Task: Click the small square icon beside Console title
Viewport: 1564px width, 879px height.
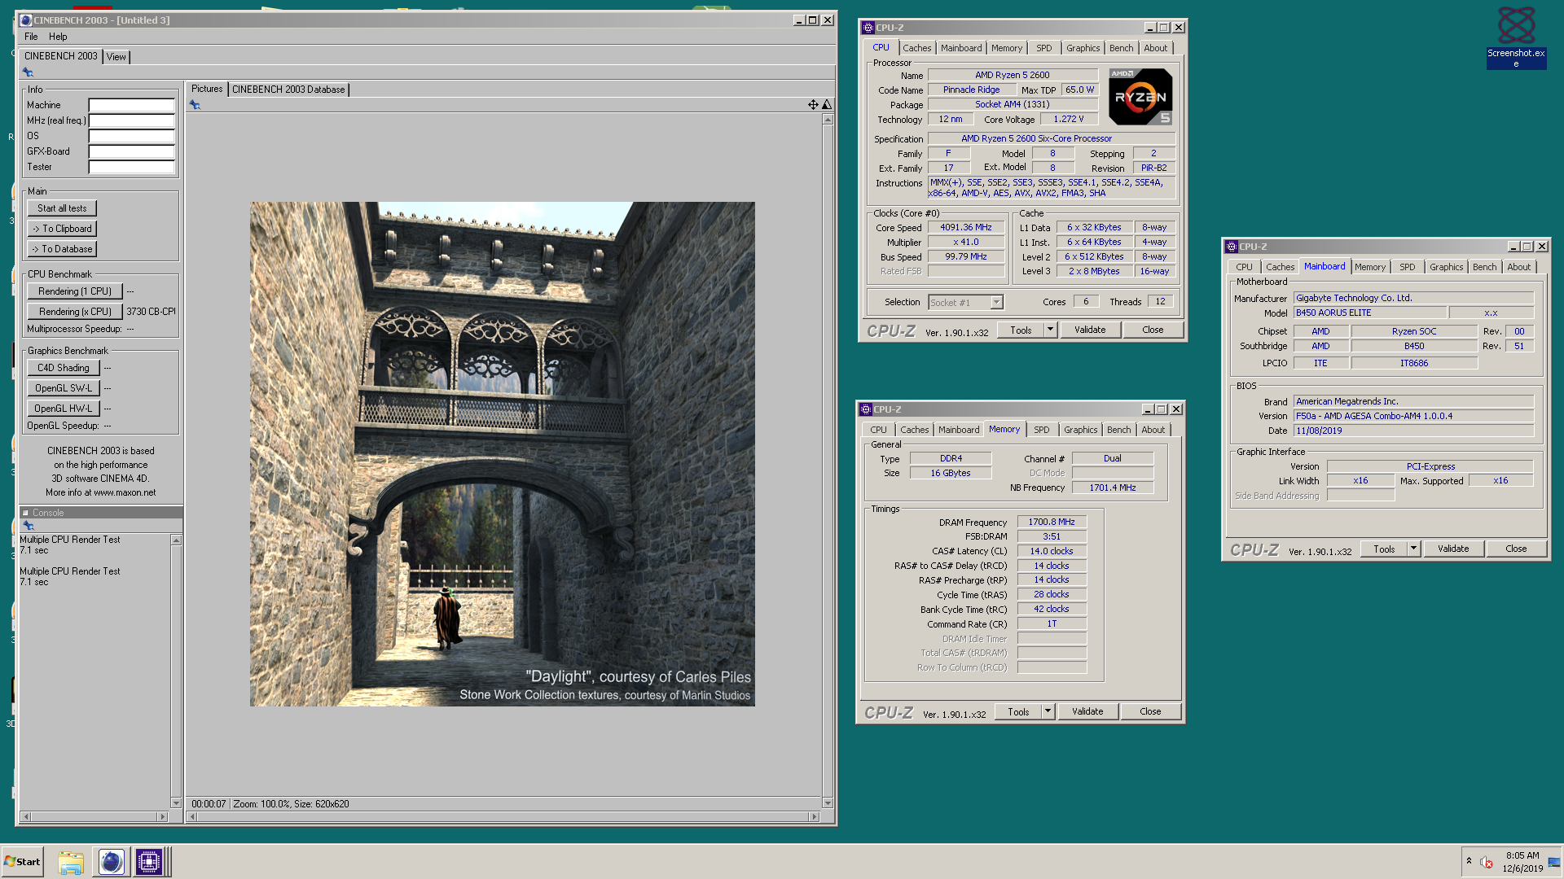Action: coord(25,513)
